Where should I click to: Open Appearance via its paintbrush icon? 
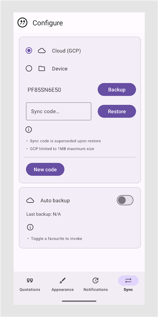pos(62,280)
